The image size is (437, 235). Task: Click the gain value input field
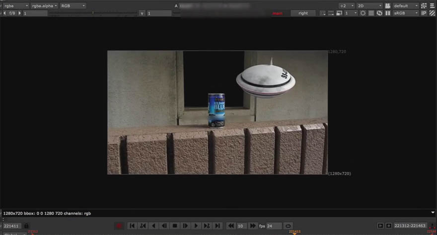pos(35,13)
